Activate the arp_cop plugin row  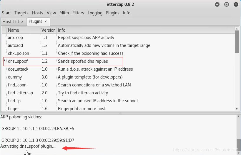click(118, 38)
